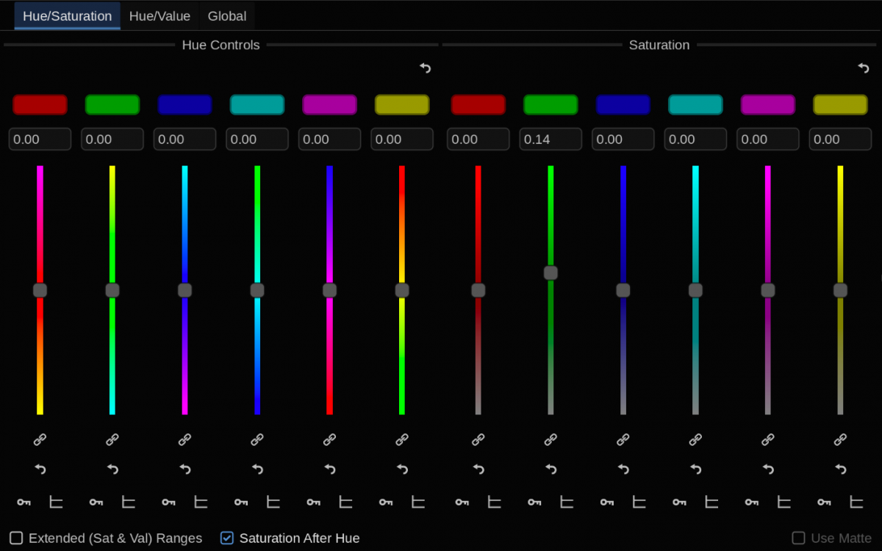Viewport: 882px width, 551px height.
Task: Click the key icon for magenta saturation
Action: (x=752, y=503)
